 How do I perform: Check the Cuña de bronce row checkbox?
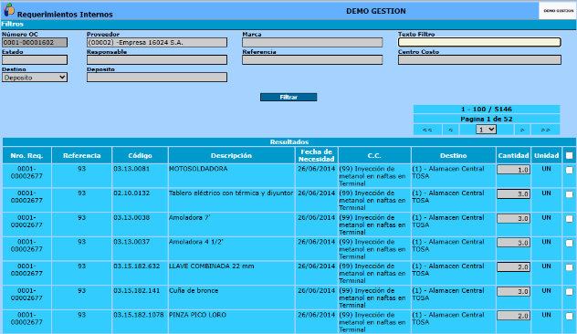pos(570,292)
